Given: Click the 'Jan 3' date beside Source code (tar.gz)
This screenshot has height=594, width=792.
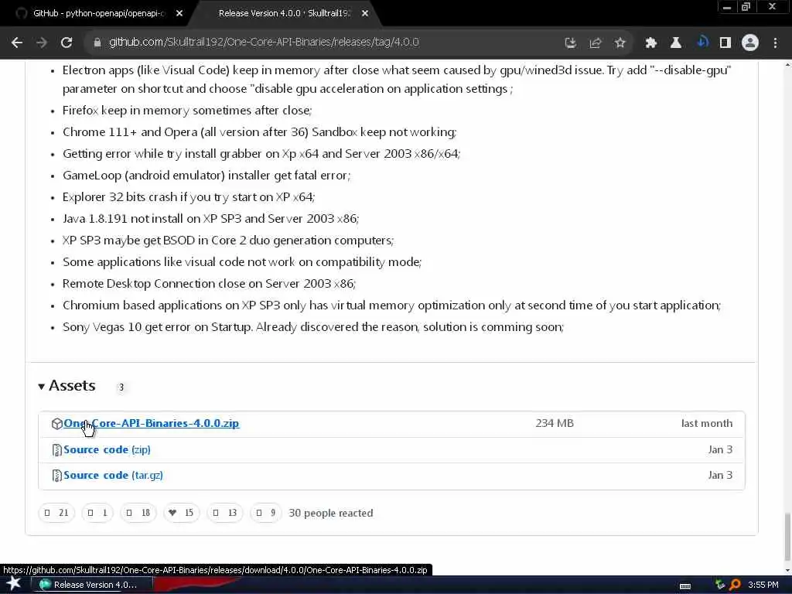Looking at the screenshot, I should point(720,476).
